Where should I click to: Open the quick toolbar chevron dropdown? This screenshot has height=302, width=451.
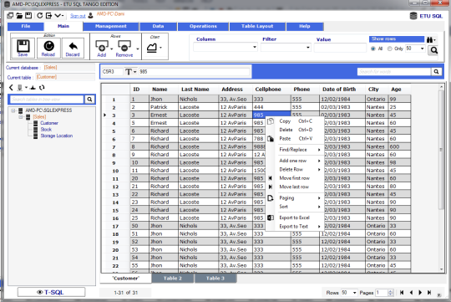[x=59, y=16]
